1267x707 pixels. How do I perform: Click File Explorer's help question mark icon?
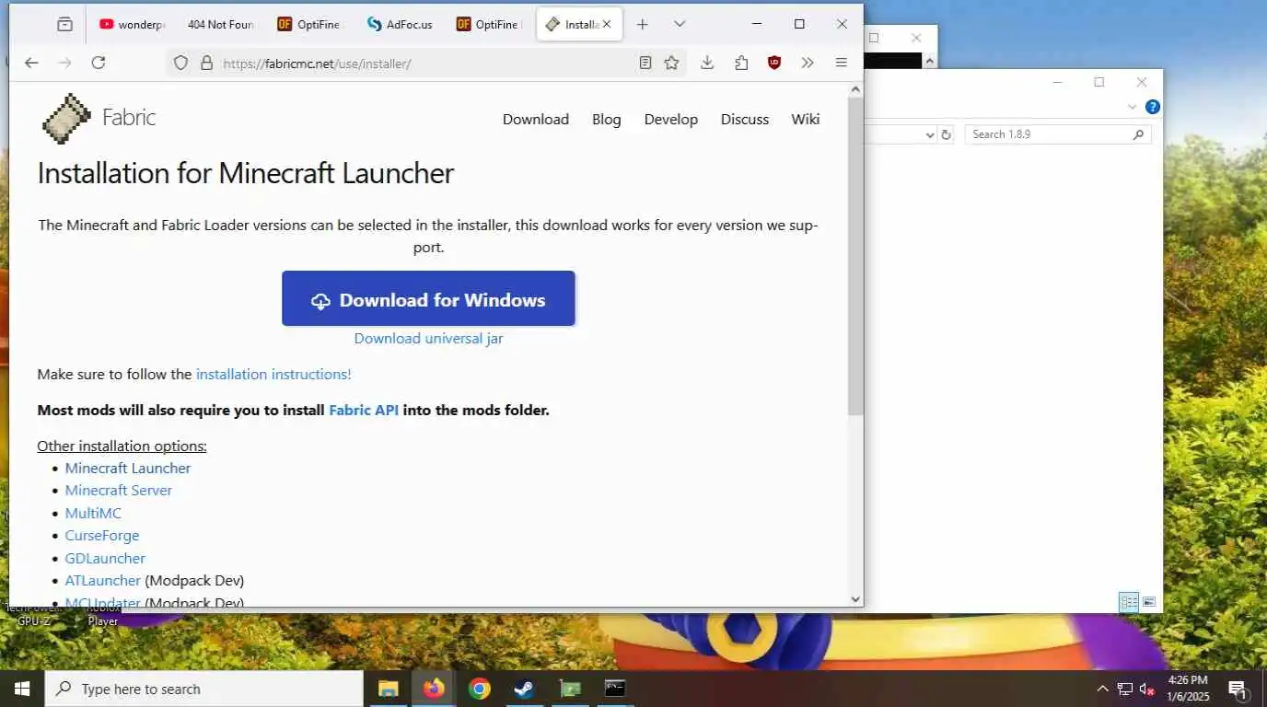tap(1152, 107)
